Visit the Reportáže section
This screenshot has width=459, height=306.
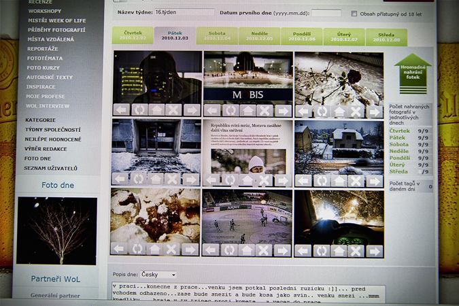43,48
